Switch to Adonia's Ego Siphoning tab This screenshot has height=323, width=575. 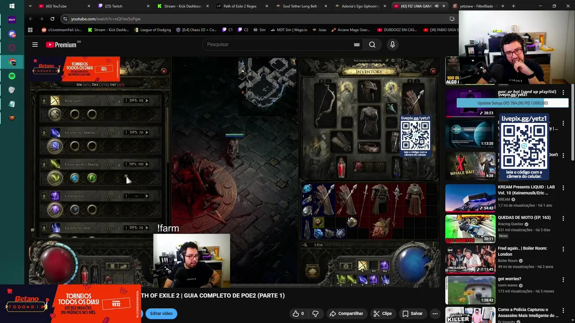pyautogui.click(x=360, y=6)
